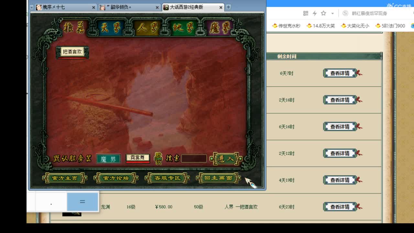Open the 传世壳水秒 bookmark
The width and height of the screenshot is (414, 233).
286,26
